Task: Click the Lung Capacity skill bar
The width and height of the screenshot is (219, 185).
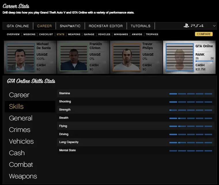Action: tap(191, 143)
